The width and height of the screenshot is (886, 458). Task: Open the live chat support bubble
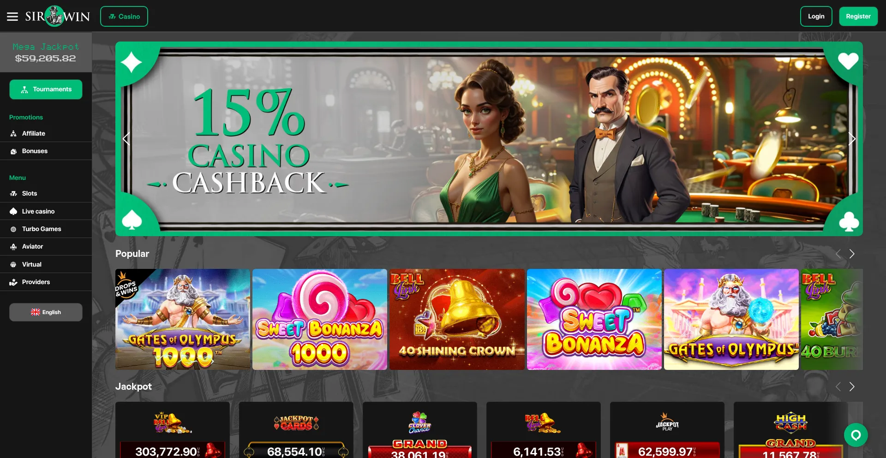point(856,435)
